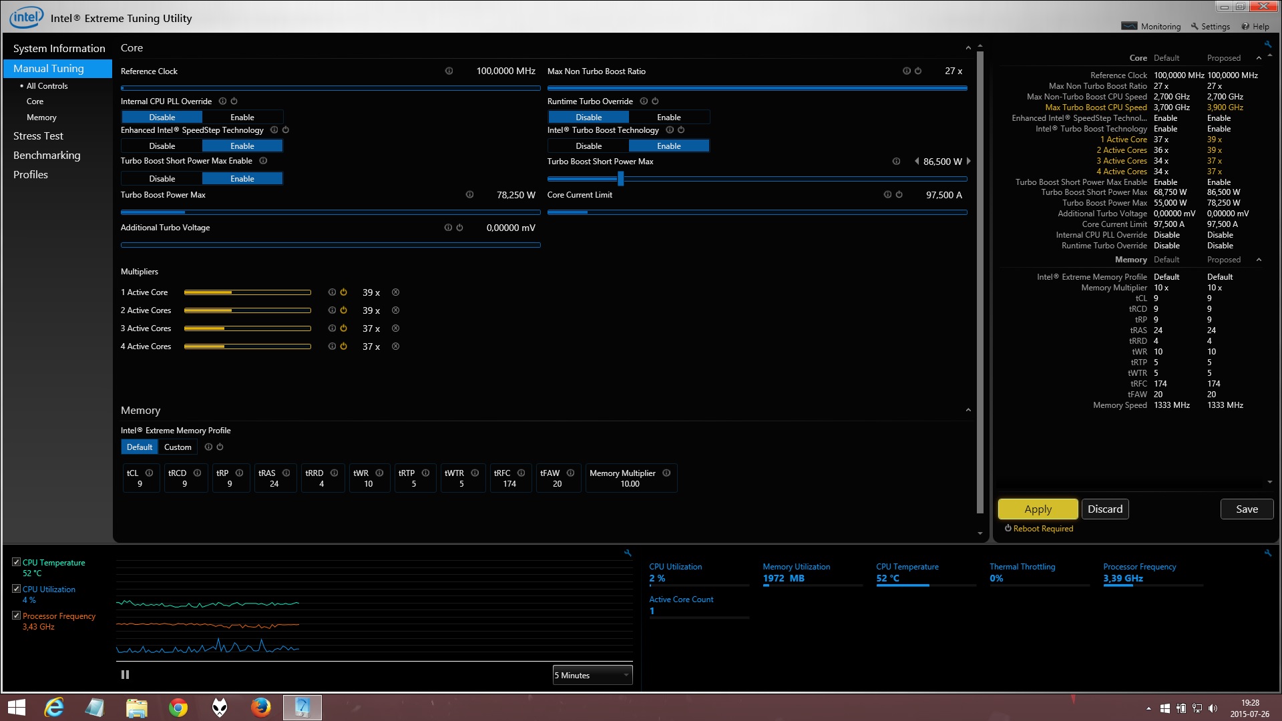This screenshot has width=1282, height=721.
Task: Decrease Turbo Boost Short Power Max with left arrow
Action: (917, 162)
